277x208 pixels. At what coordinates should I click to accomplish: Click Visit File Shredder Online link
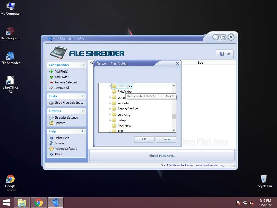(177, 165)
